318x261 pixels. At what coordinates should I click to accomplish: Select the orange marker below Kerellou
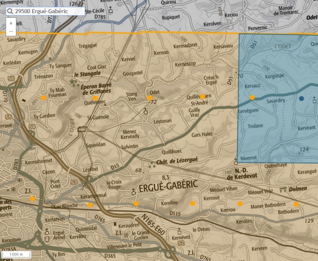tap(192, 203)
